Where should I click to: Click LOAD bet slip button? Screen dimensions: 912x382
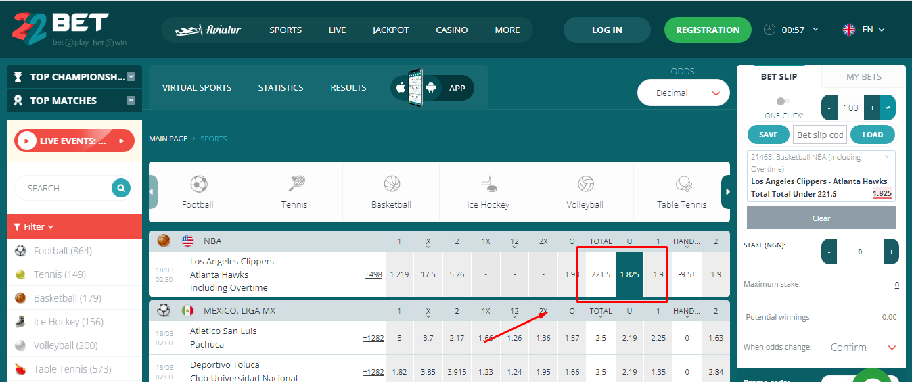(x=873, y=135)
